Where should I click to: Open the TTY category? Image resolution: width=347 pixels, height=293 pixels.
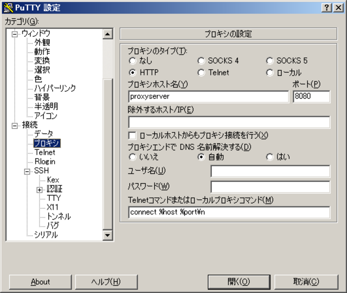tap(54, 198)
